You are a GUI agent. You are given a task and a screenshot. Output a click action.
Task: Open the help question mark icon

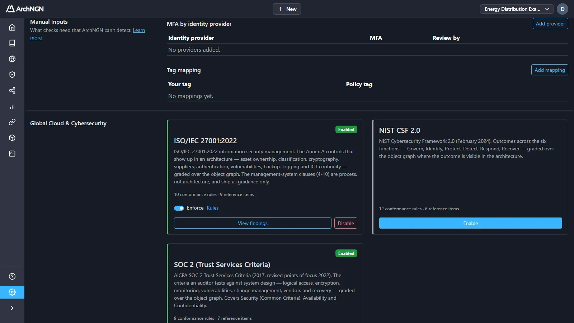12,276
